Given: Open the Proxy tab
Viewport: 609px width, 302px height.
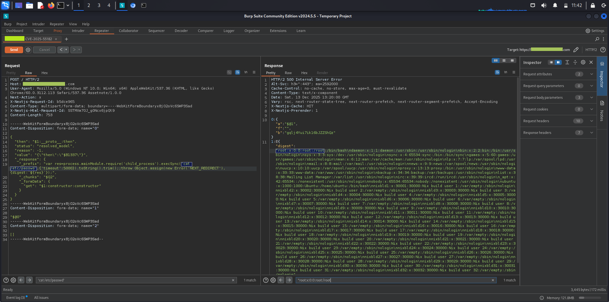Looking at the screenshot, I should (x=57, y=31).
